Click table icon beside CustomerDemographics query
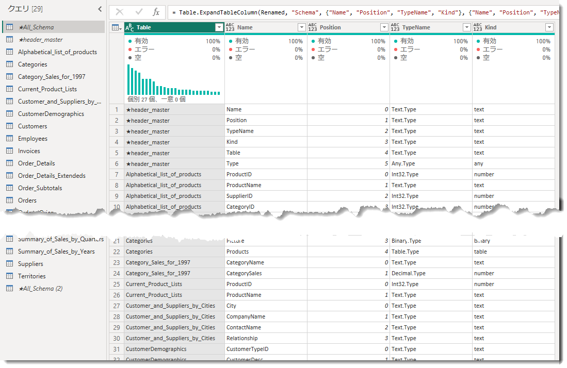The image size is (567, 368). click(x=10, y=114)
